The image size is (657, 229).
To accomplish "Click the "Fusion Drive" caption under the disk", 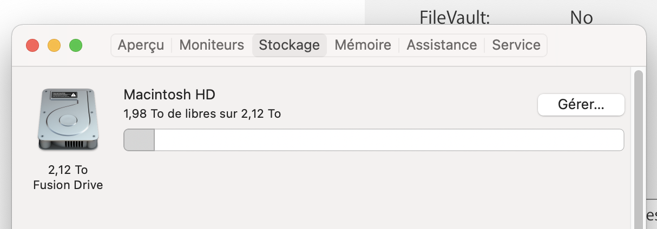I will pos(68,185).
